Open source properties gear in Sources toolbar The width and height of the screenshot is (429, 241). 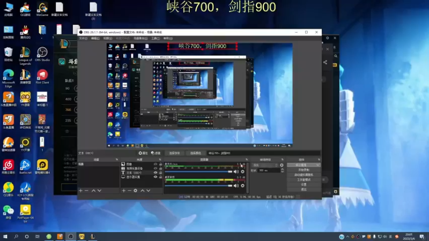(x=136, y=191)
